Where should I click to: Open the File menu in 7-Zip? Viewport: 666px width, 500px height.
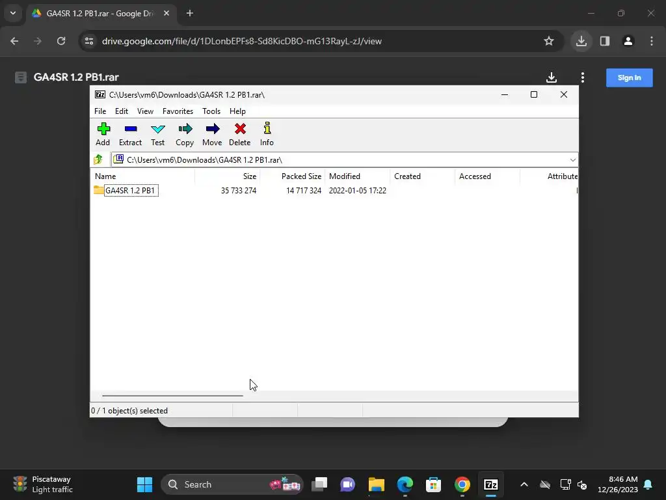pyautogui.click(x=100, y=111)
